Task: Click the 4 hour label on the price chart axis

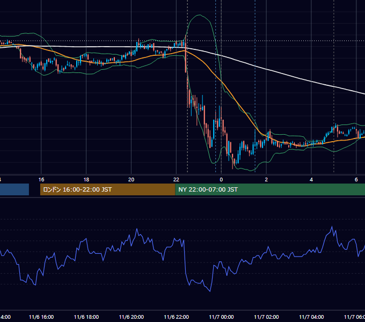Action: coord(311,180)
